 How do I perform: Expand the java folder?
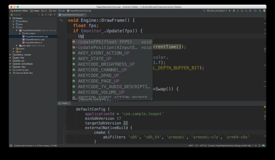(x=14, y=24)
